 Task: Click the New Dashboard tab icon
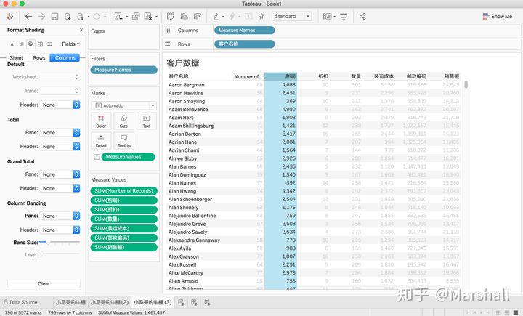(194, 302)
